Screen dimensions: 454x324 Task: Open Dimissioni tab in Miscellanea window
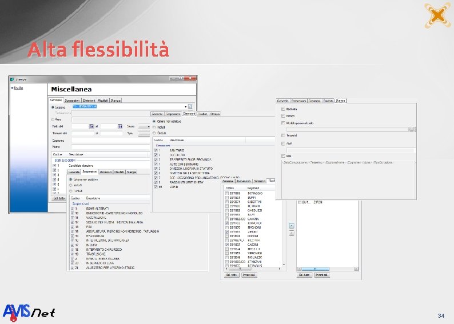89,101
